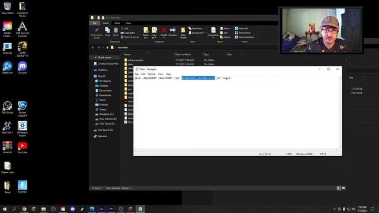Expand the Open dropdown in the ribbon
This screenshot has width=379, height=213.
point(226,28)
